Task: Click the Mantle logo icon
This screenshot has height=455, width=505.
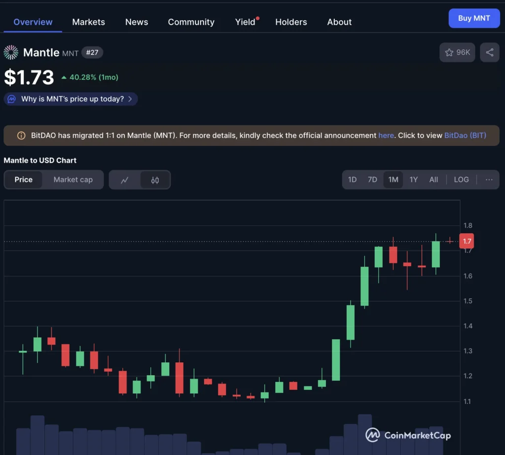Action: pyautogui.click(x=11, y=52)
